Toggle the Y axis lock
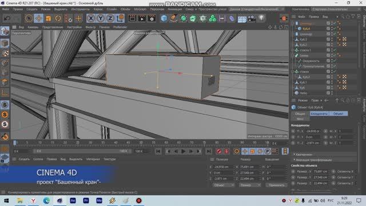The height and width of the screenshot is (206, 366). [101, 18]
